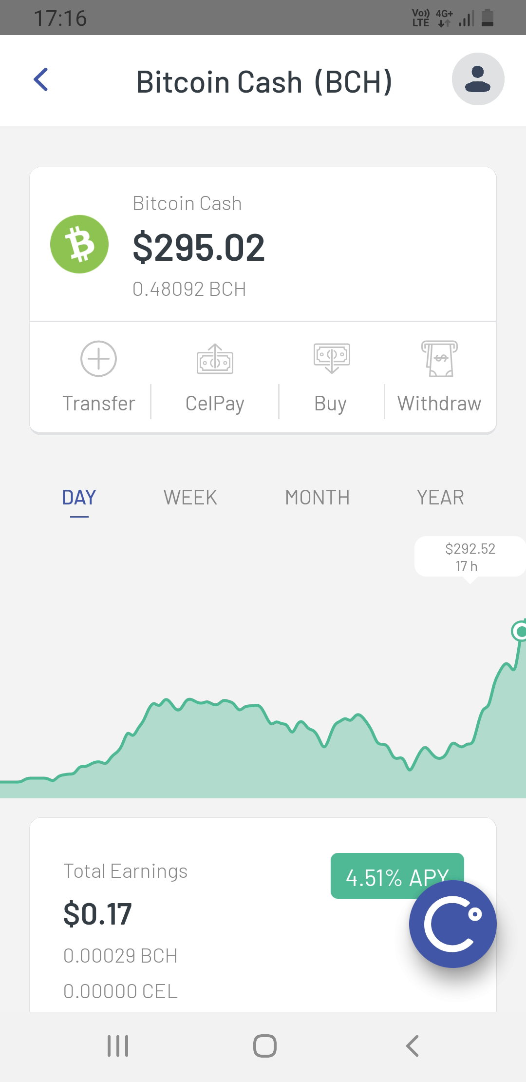Tap the chart's current price marker dot
Screen dimensions: 526x1082
coord(520,632)
